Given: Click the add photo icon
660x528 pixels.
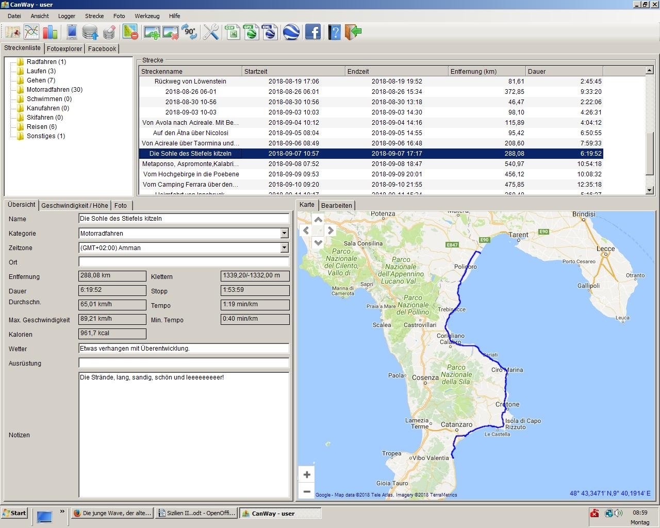Looking at the screenshot, I should tap(152, 32).
